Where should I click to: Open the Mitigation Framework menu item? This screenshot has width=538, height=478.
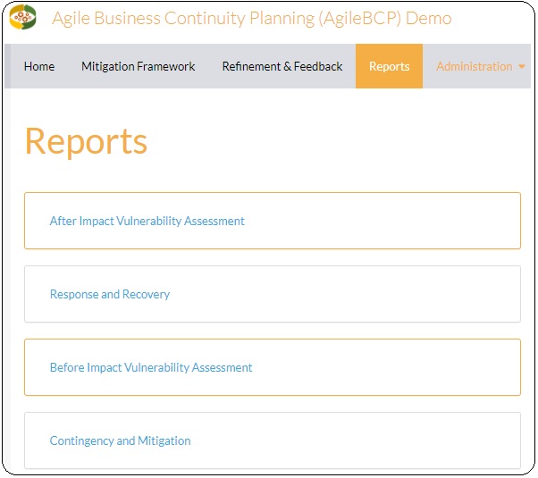point(138,66)
